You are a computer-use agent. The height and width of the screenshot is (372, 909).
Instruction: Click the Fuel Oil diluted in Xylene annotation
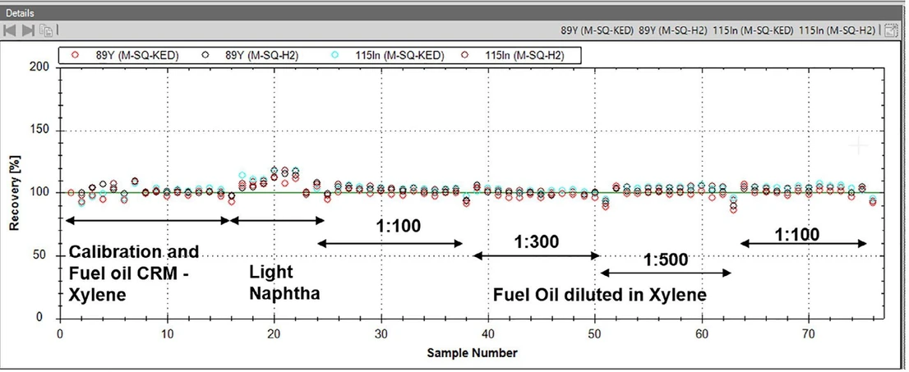599,295
